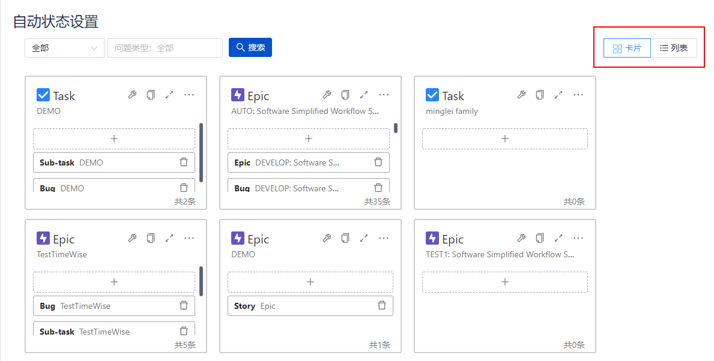This screenshot has width=714, height=361.
Task: Open the 全部 dropdown filter
Action: click(64, 48)
